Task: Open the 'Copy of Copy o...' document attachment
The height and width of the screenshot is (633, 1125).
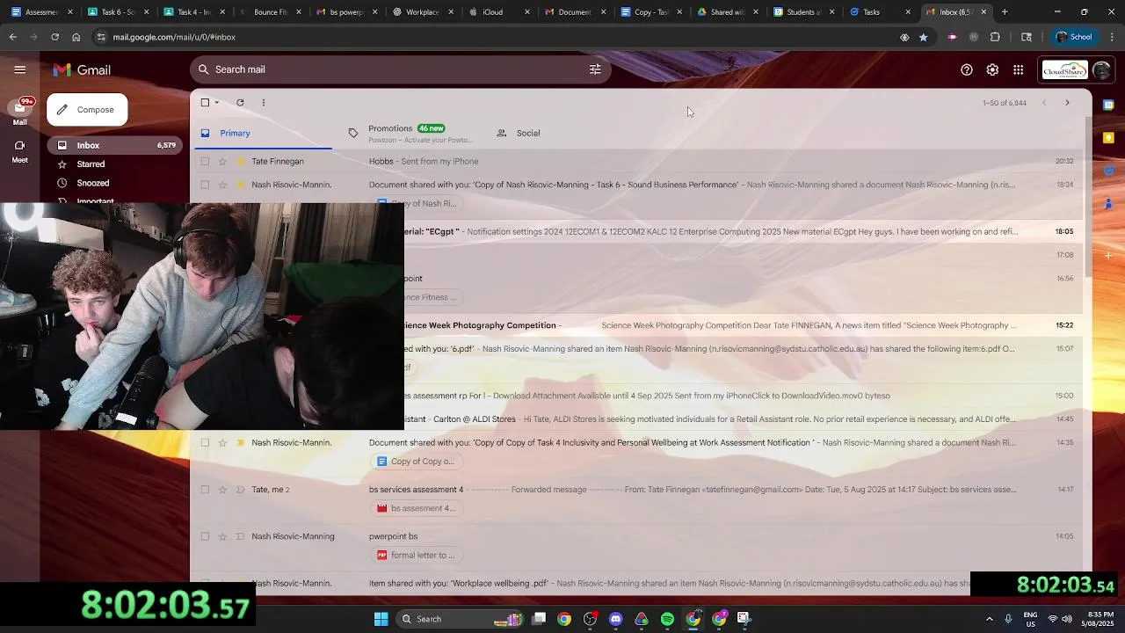Action: pyautogui.click(x=416, y=462)
